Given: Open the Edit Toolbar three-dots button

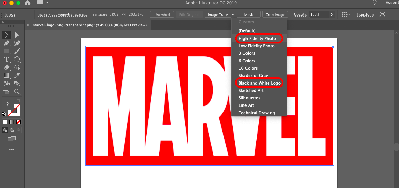Looking at the screenshot, I should click(12, 149).
